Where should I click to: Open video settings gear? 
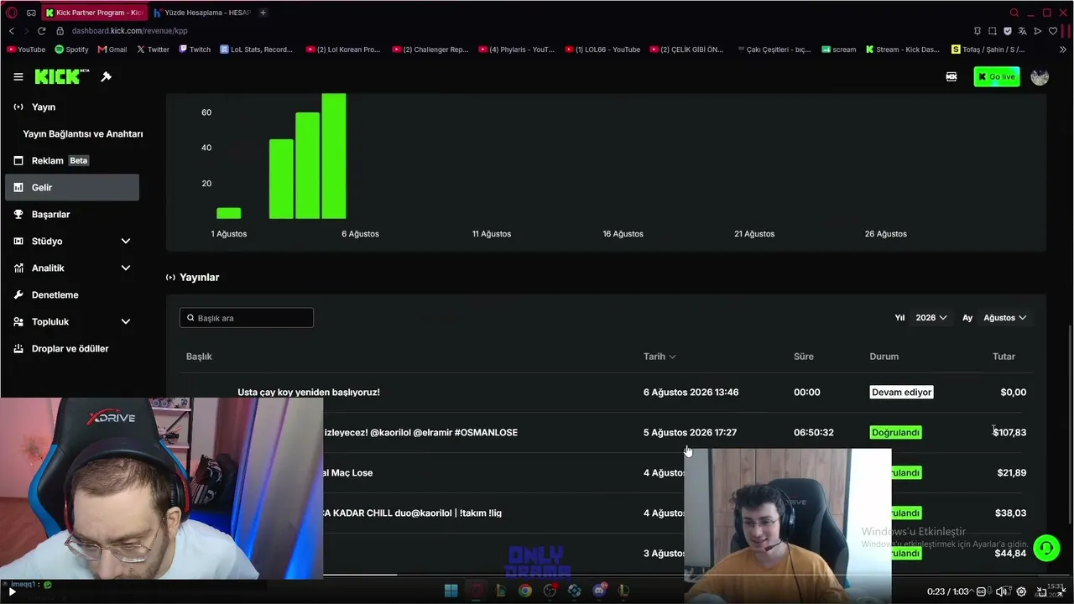tap(1021, 591)
